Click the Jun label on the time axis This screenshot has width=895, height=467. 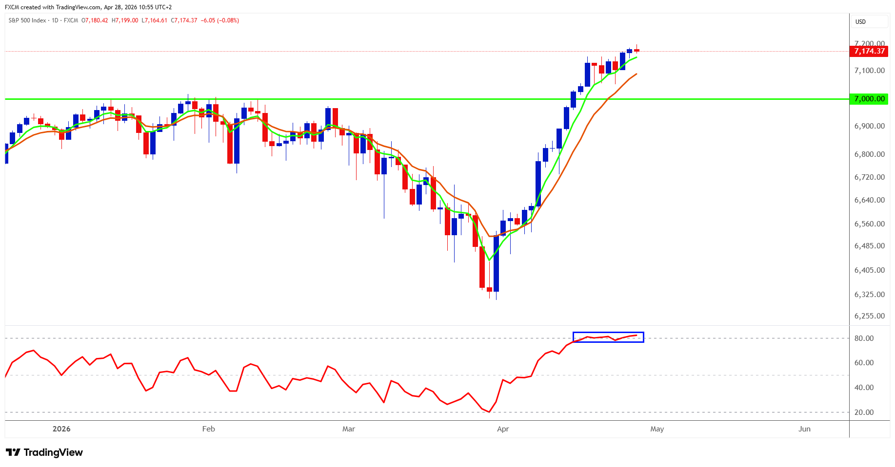click(x=804, y=429)
